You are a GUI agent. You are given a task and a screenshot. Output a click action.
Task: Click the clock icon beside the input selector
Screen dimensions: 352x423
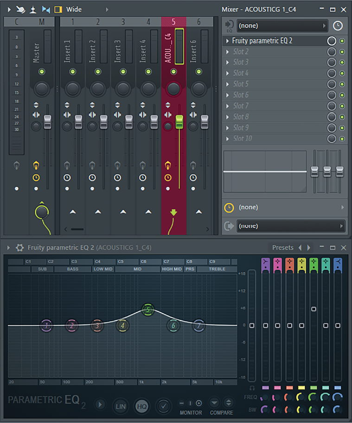(x=338, y=26)
